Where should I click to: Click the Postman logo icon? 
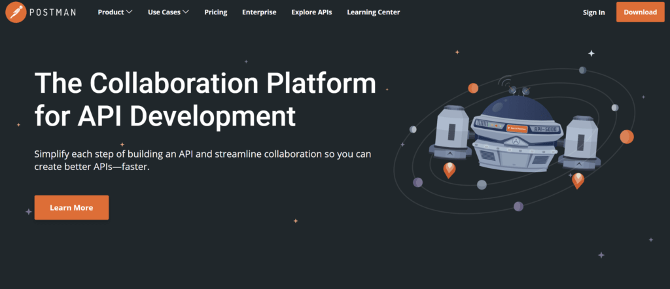click(16, 12)
